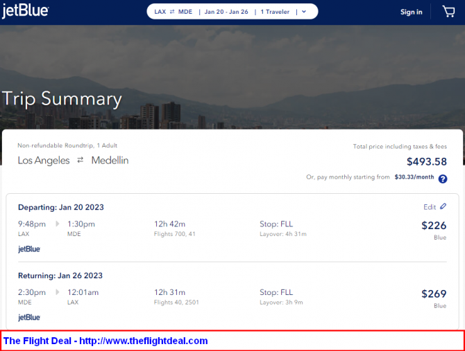The image size is (465, 351).
Task: Click Sign in link
Action: (411, 12)
